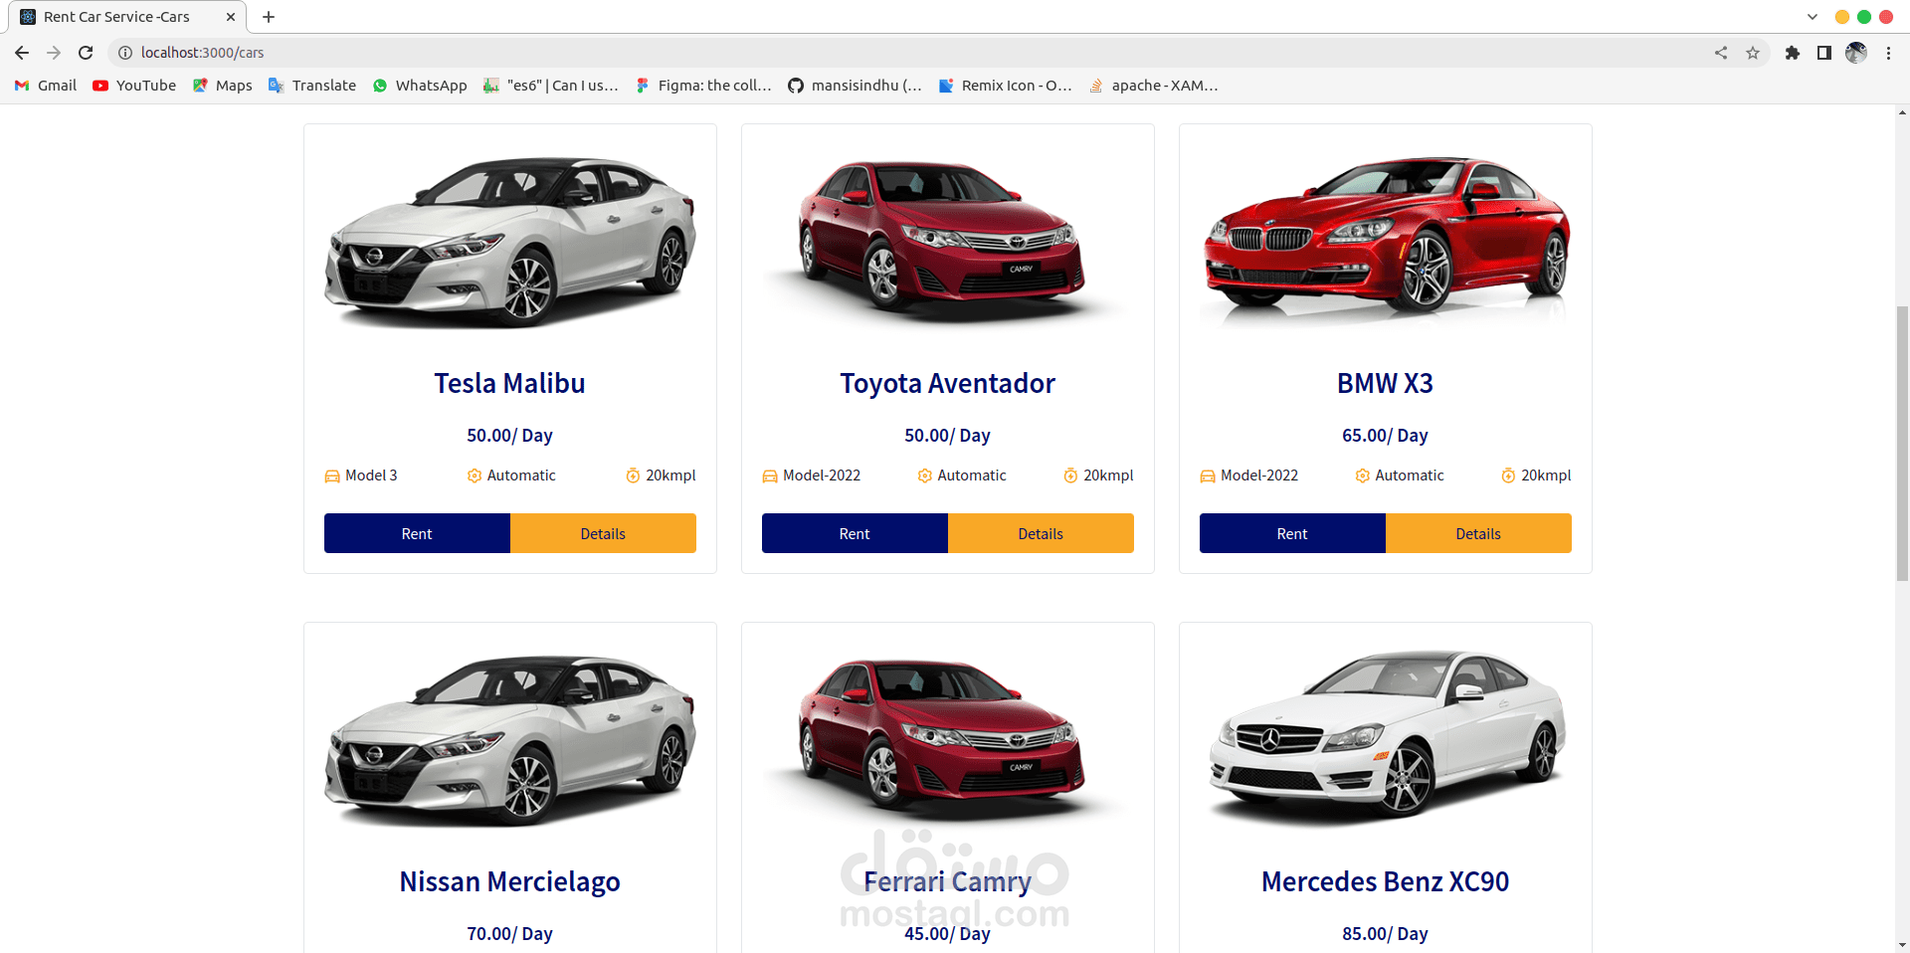Click timer icon on BMW X3 card
The width and height of the screenshot is (1910, 953).
tap(1508, 476)
